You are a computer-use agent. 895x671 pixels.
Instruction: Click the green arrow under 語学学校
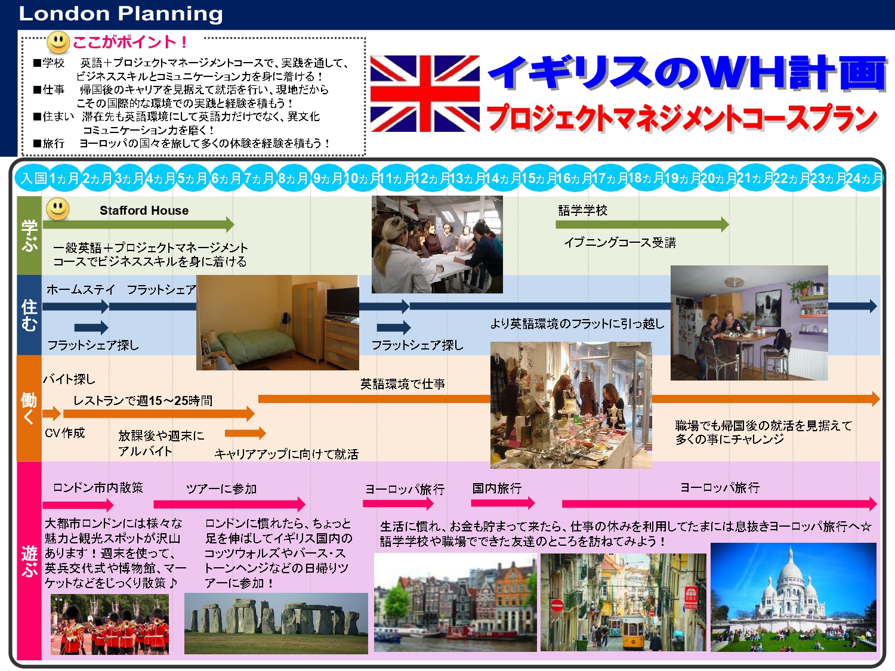coord(641,225)
